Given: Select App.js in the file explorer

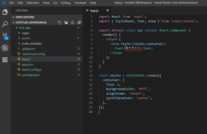Looking at the screenshot, I should point(47,59).
